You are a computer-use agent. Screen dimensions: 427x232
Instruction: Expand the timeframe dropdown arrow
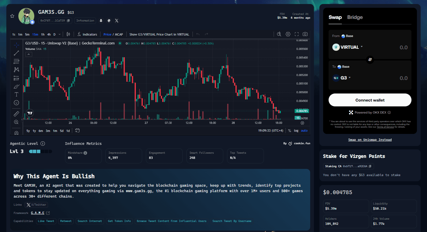click(x=60, y=34)
